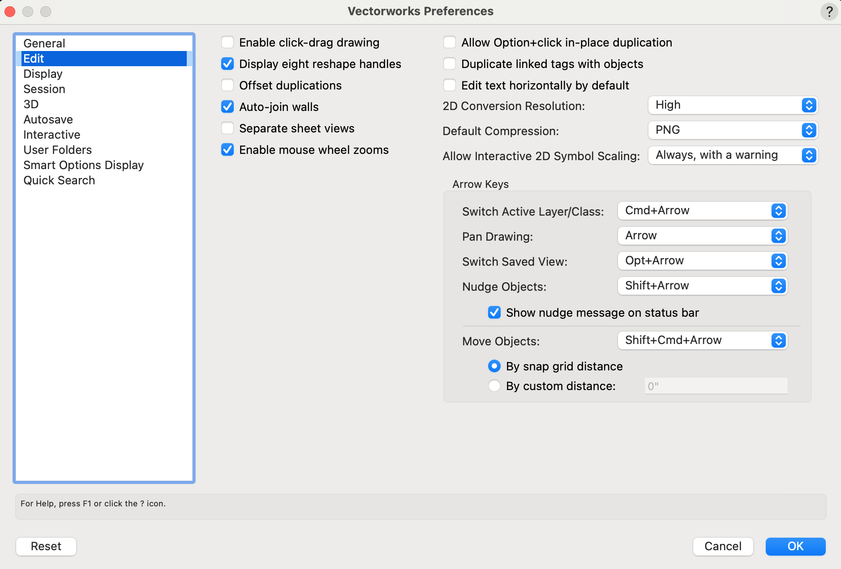841x569 pixels.
Task: Open the Move Objects shortcut dropdown
Action: click(x=701, y=340)
